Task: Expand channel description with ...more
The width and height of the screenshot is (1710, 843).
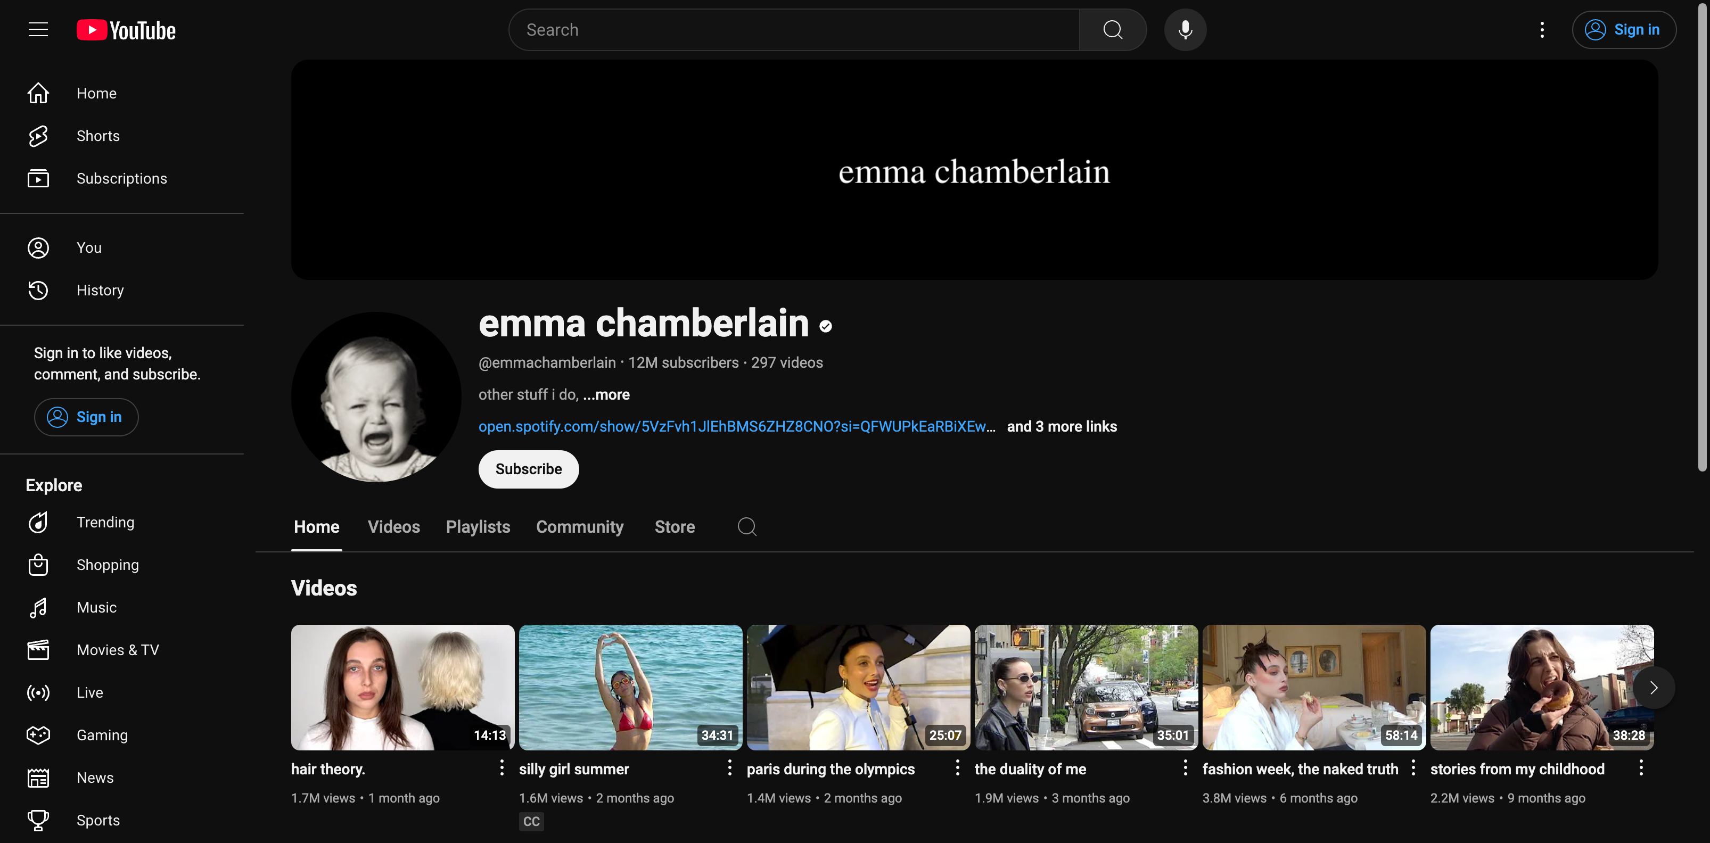Action: (x=606, y=395)
